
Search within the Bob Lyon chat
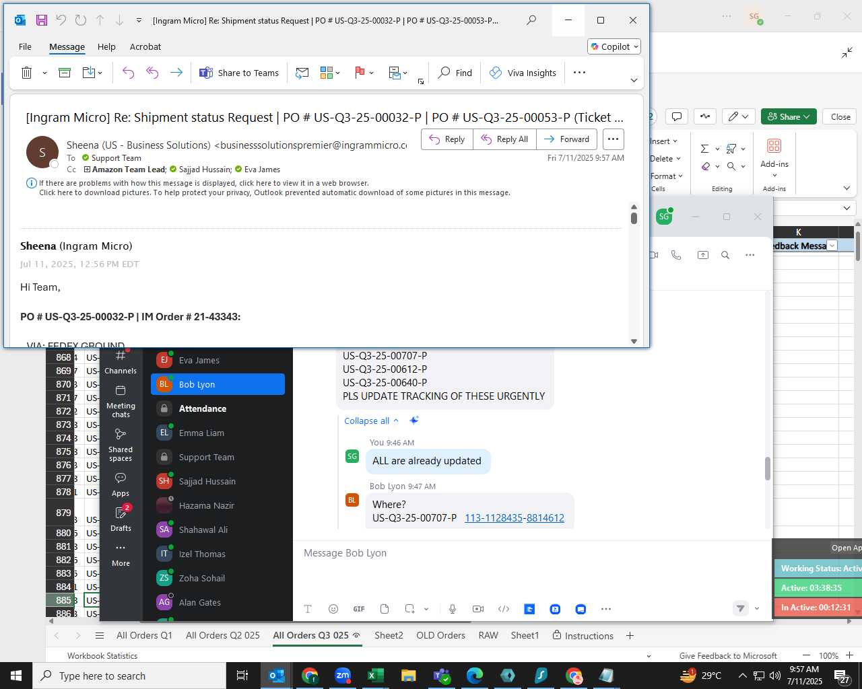coord(725,255)
